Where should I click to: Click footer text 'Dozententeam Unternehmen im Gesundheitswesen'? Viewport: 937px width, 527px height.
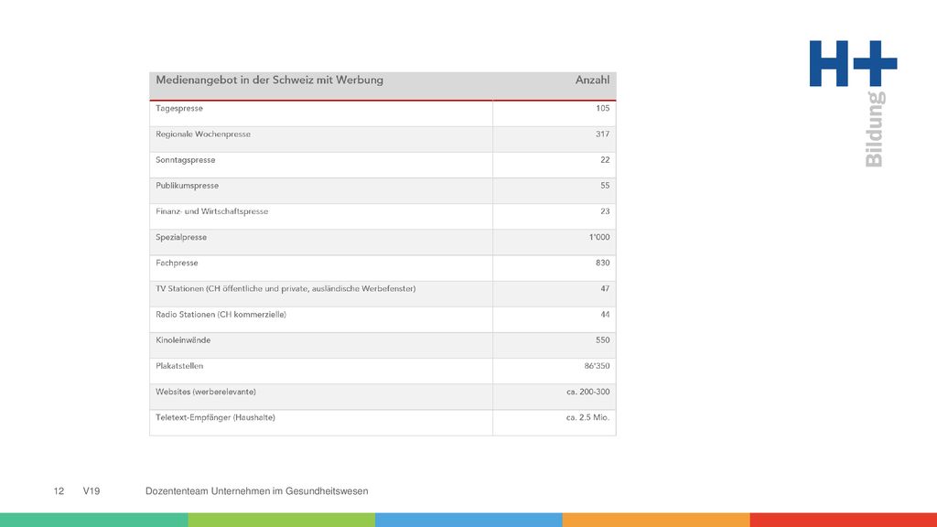pyautogui.click(x=256, y=491)
